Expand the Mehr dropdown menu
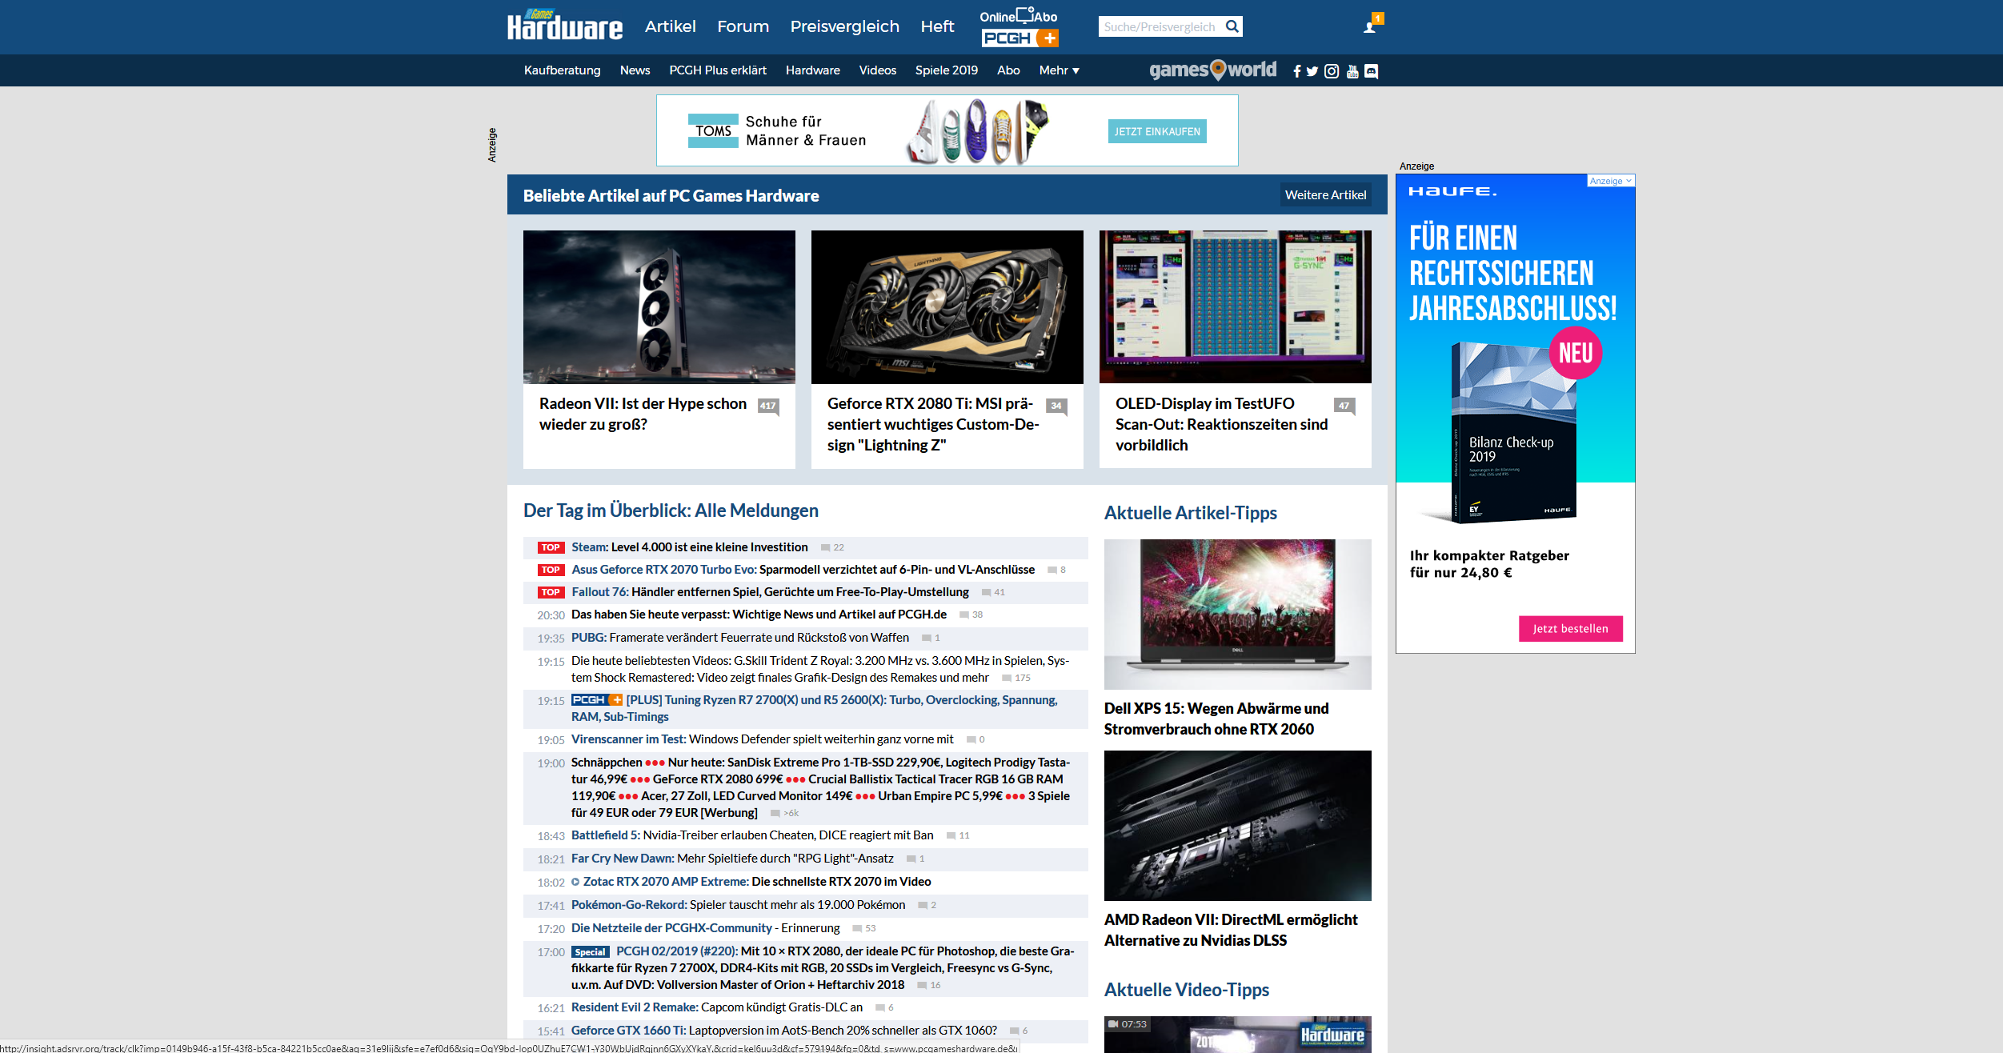Image resolution: width=2003 pixels, height=1053 pixels. click(1060, 70)
